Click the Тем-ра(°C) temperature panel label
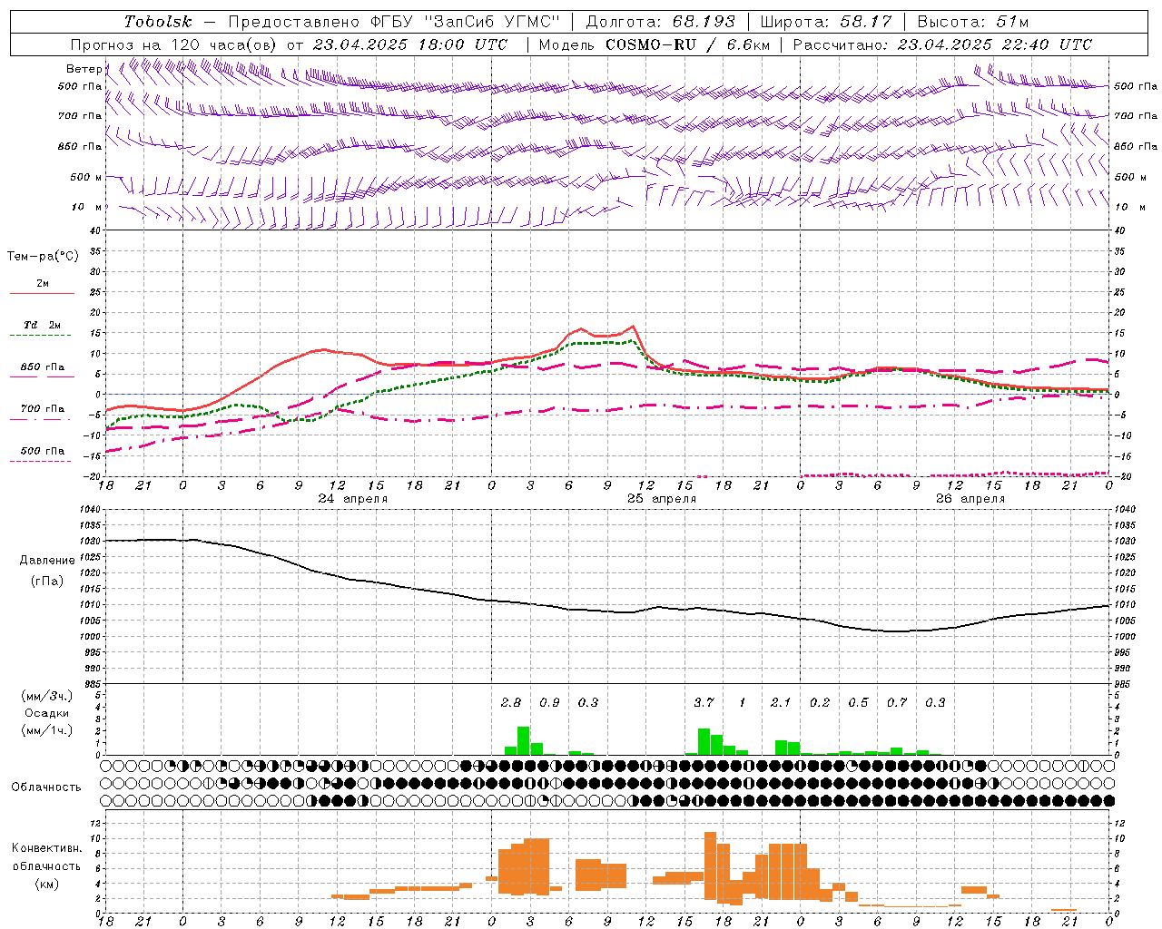This screenshot has width=1162, height=929. (x=43, y=257)
